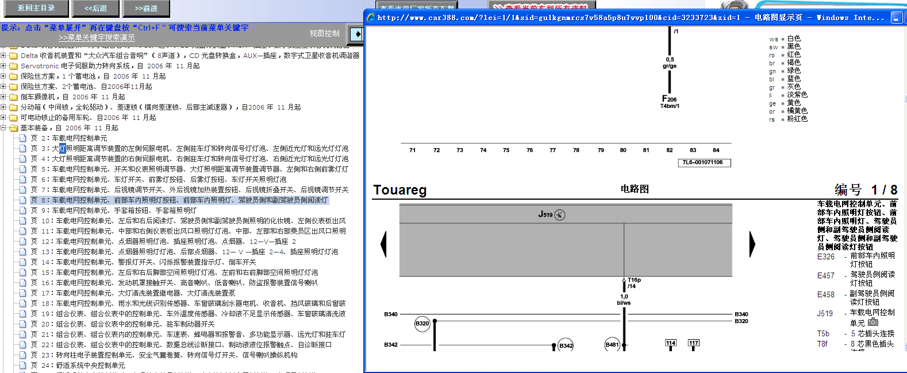Click folder icon of 保险丝方案、2个蓄电池
This screenshot has height=373, width=907.
[x=14, y=87]
